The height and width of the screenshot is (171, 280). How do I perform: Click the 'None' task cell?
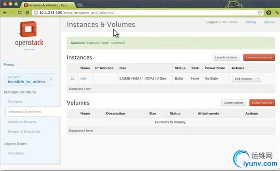[195, 78]
